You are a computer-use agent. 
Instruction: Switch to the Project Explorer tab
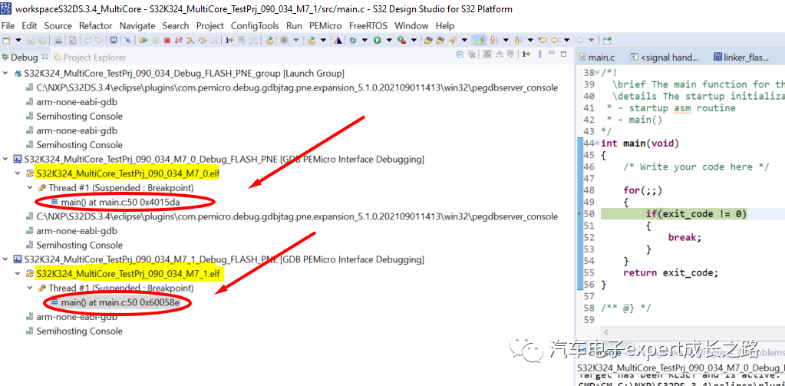click(90, 58)
